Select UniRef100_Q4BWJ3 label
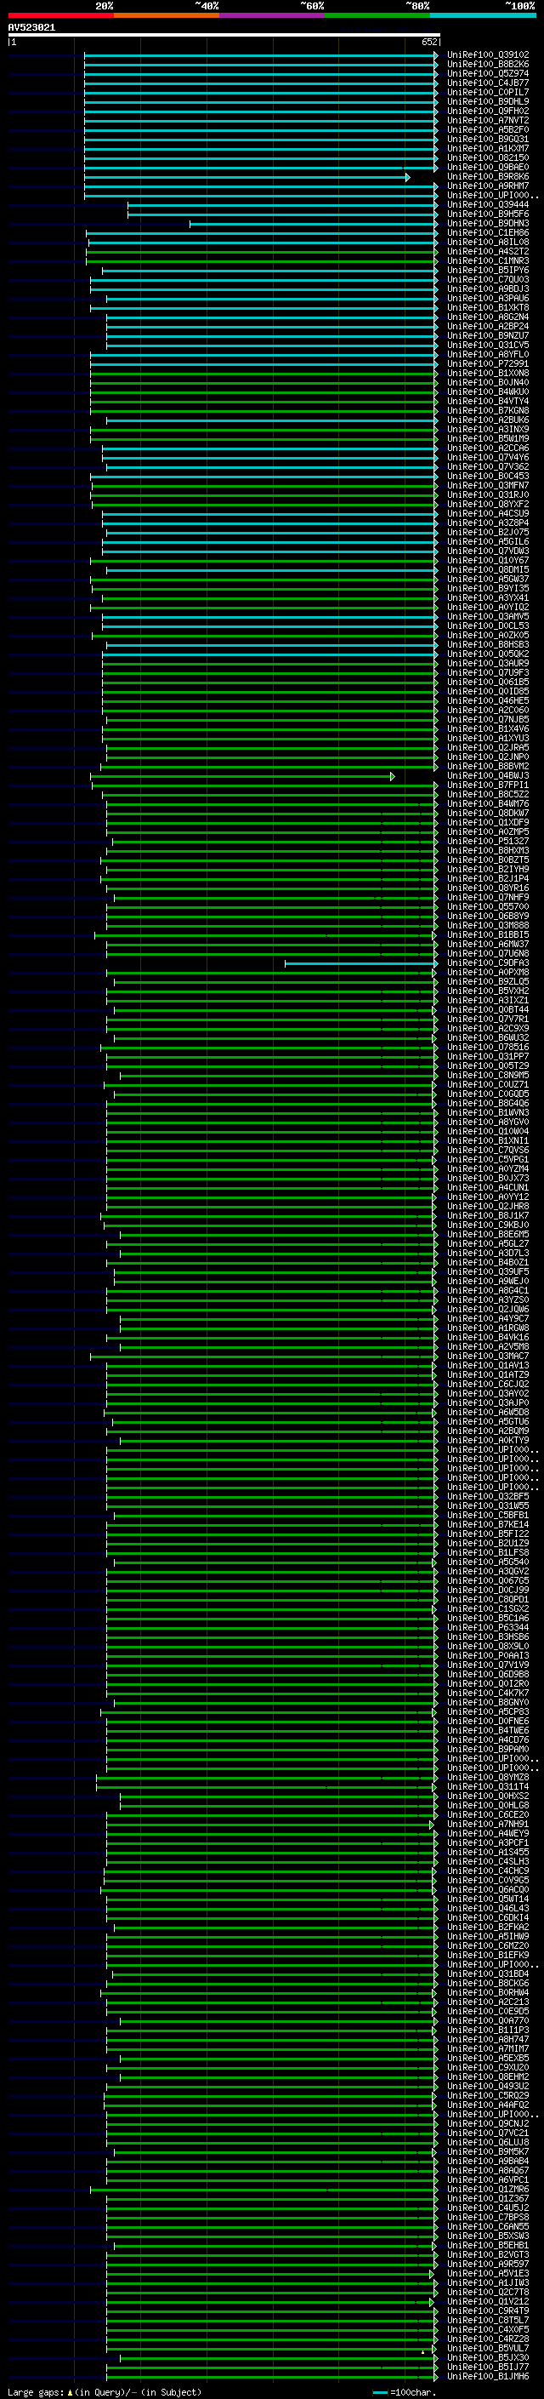This screenshot has width=544, height=2399. (488, 776)
